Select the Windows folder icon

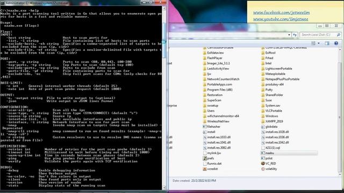click(263, 116)
